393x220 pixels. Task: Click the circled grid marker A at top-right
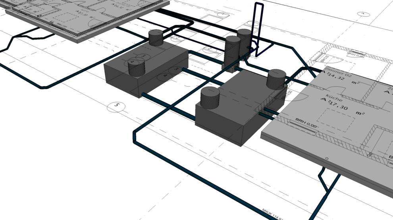pos(362,14)
